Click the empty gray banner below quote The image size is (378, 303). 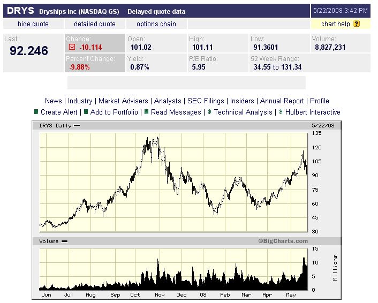(186, 82)
